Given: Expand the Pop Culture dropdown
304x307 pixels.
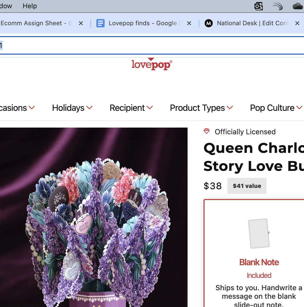Looking at the screenshot, I should tap(276, 108).
